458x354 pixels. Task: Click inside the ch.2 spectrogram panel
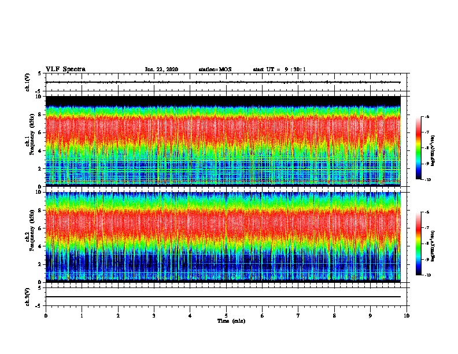click(x=223, y=237)
